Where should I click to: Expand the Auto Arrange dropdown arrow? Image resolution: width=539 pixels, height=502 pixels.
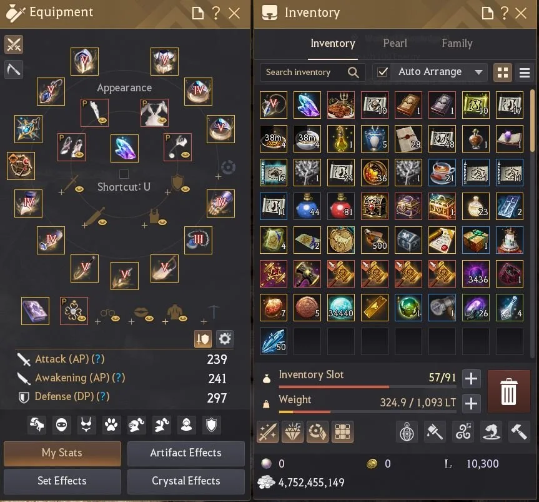[x=478, y=73]
